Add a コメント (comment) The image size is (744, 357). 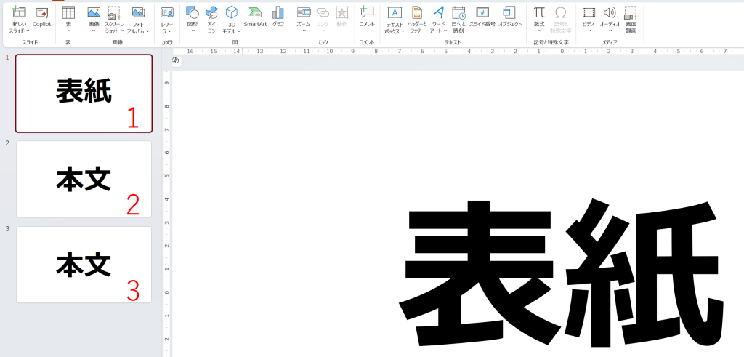[x=368, y=17]
